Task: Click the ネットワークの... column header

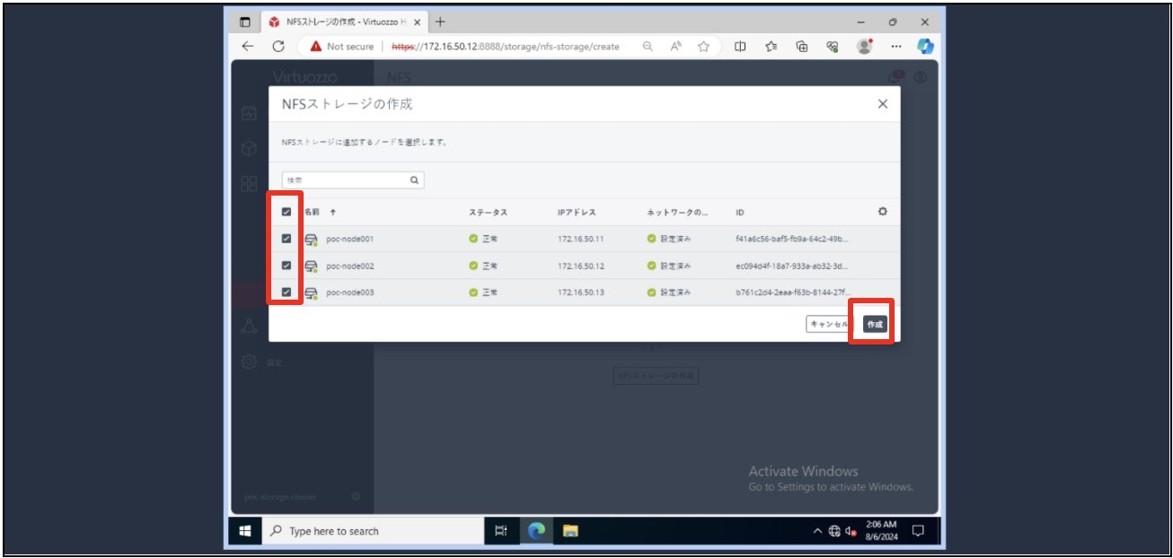Action: (x=677, y=213)
